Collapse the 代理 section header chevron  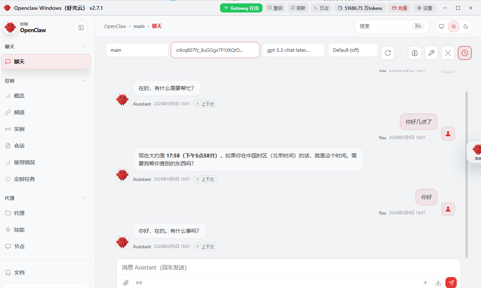tap(85, 198)
